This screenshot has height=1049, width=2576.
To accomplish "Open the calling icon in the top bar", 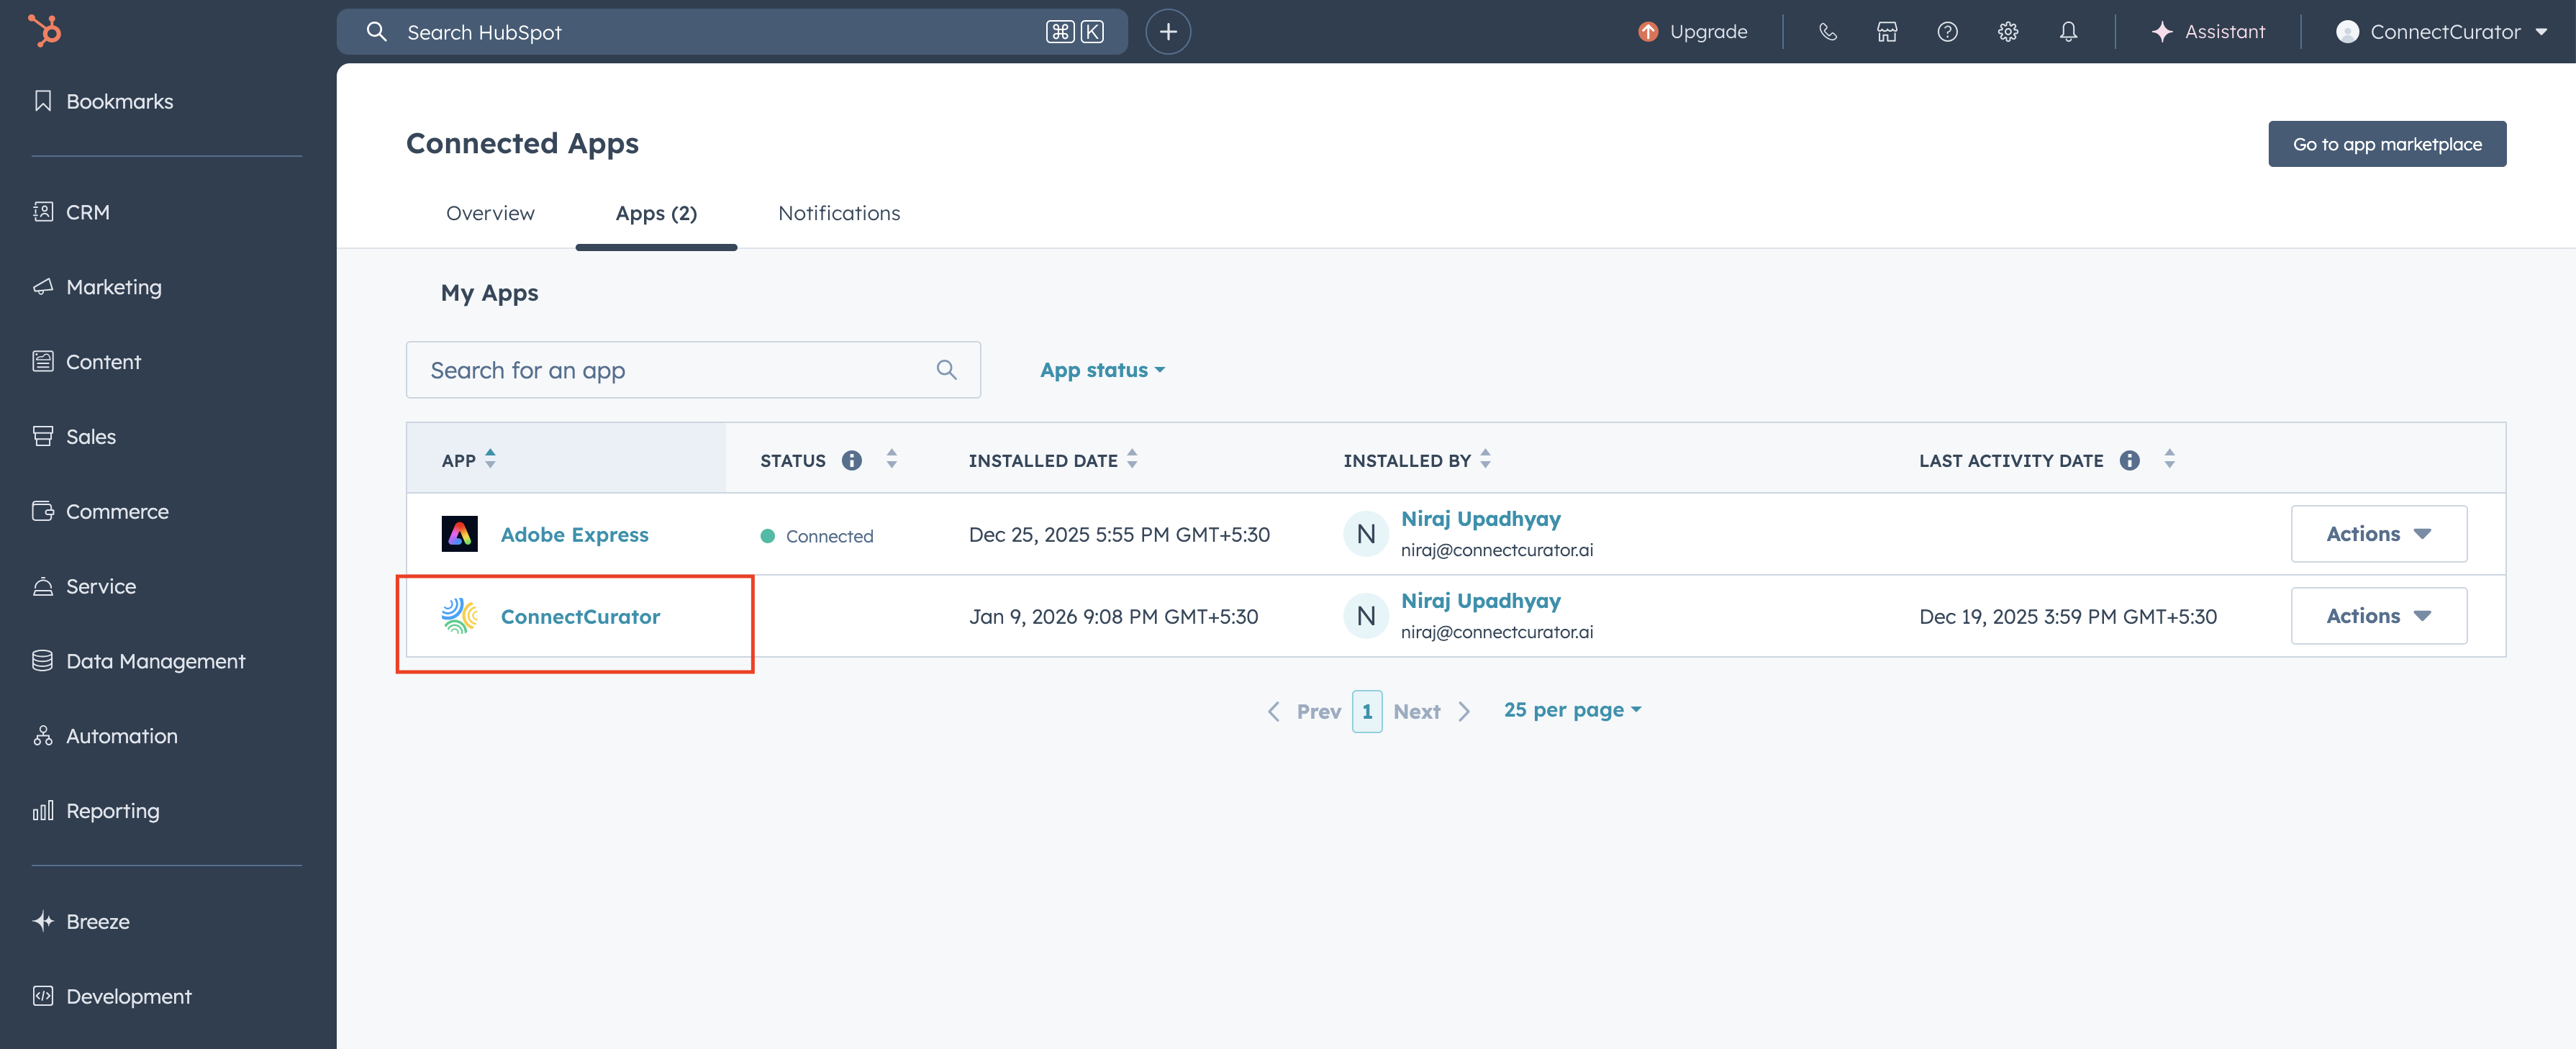I will point(1829,31).
